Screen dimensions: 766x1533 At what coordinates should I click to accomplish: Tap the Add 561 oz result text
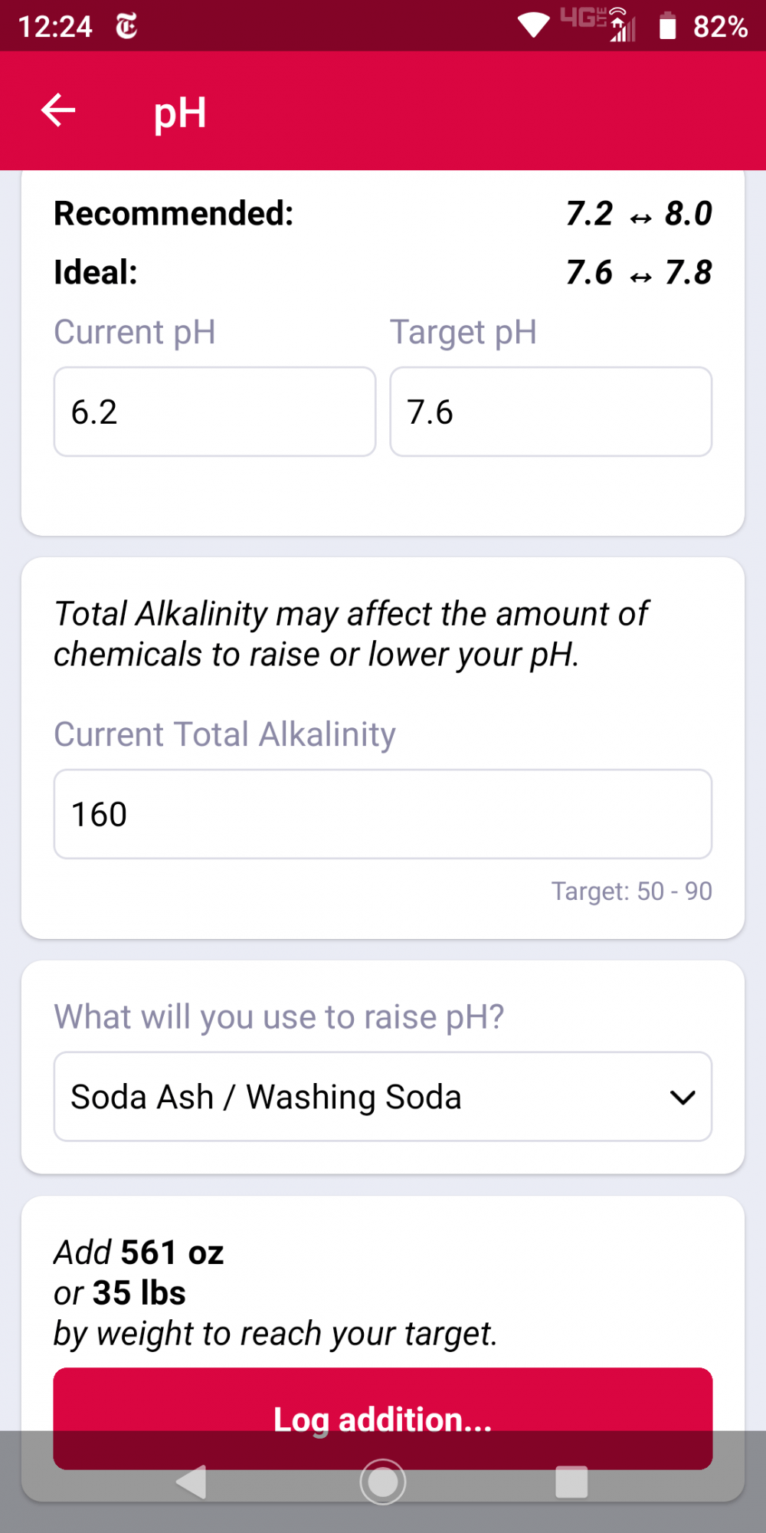point(139,1252)
